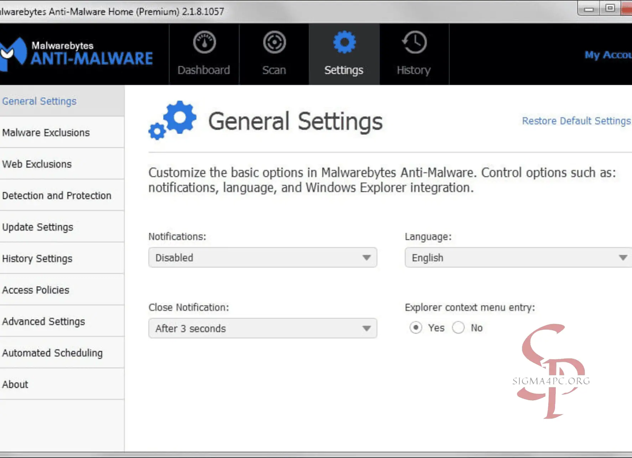Viewport: 632px width, 458px height.
Task: Open the Advanced Settings sidebar tab
Action: tap(62, 321)
